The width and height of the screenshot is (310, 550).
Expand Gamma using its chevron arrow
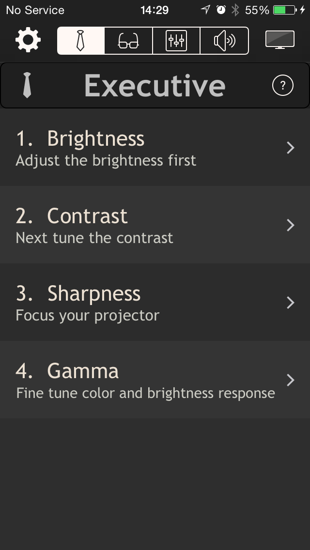point(290,380)
